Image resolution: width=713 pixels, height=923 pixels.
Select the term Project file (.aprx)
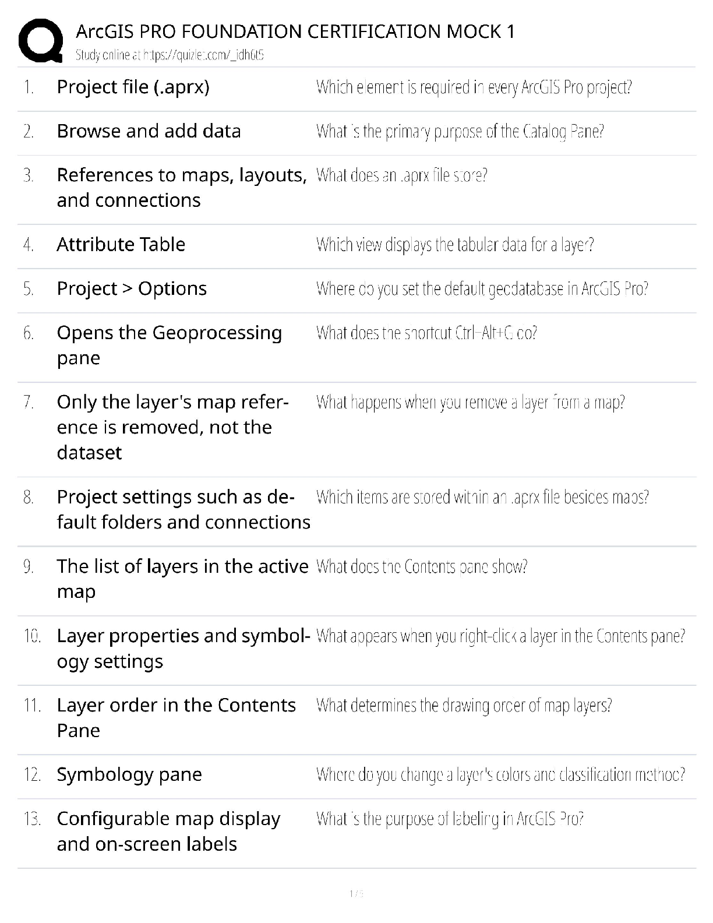tap(133, 87)
